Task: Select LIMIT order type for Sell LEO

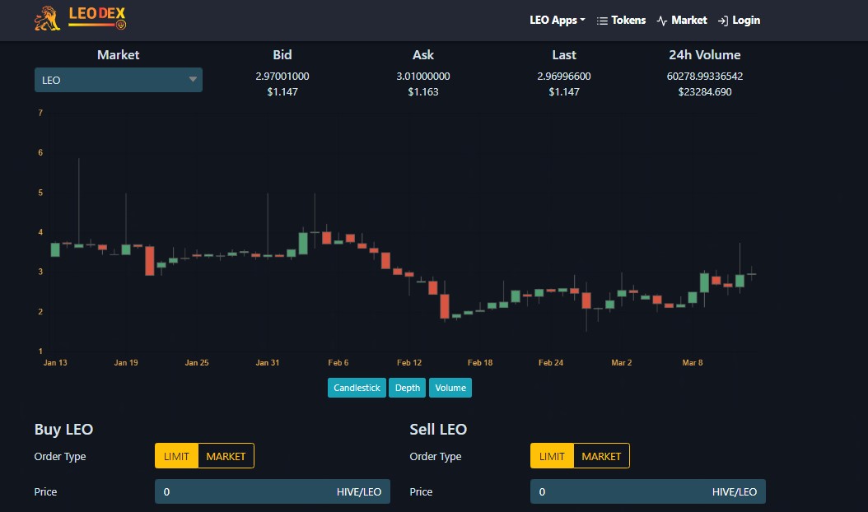Action: tap(552, 456)
